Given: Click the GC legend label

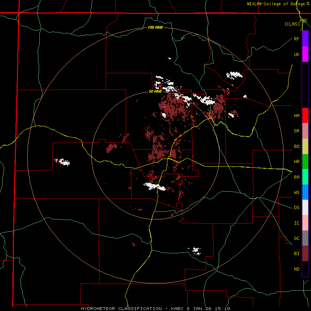Looking at the screenshot, I should coord(296,238).
